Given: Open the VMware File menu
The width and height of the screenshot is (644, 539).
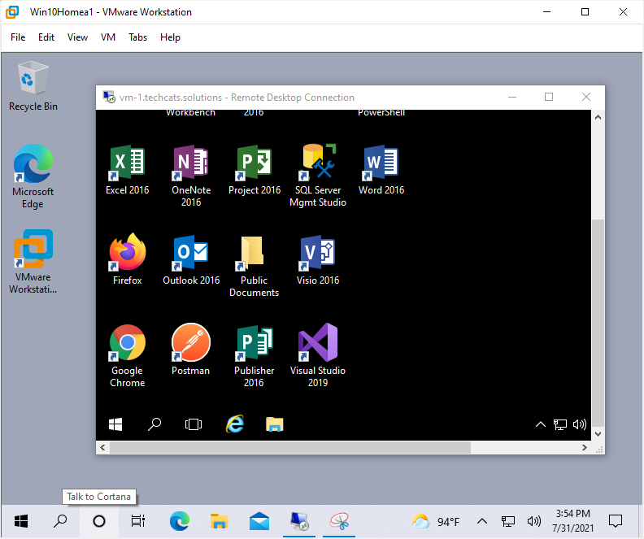Looking at the screenshot, I should click(x=18, y=37).
